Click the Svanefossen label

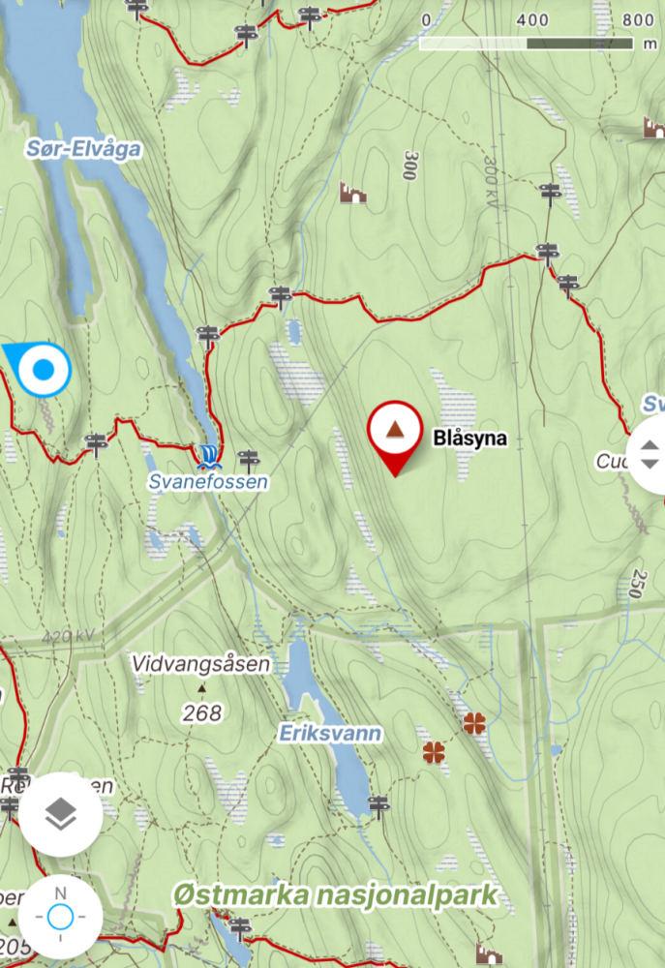pos(208,481)
